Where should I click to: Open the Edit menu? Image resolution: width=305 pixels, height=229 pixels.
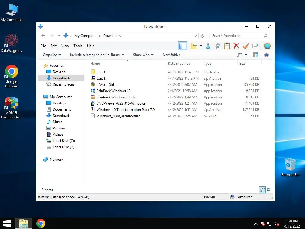pos(54,46)
